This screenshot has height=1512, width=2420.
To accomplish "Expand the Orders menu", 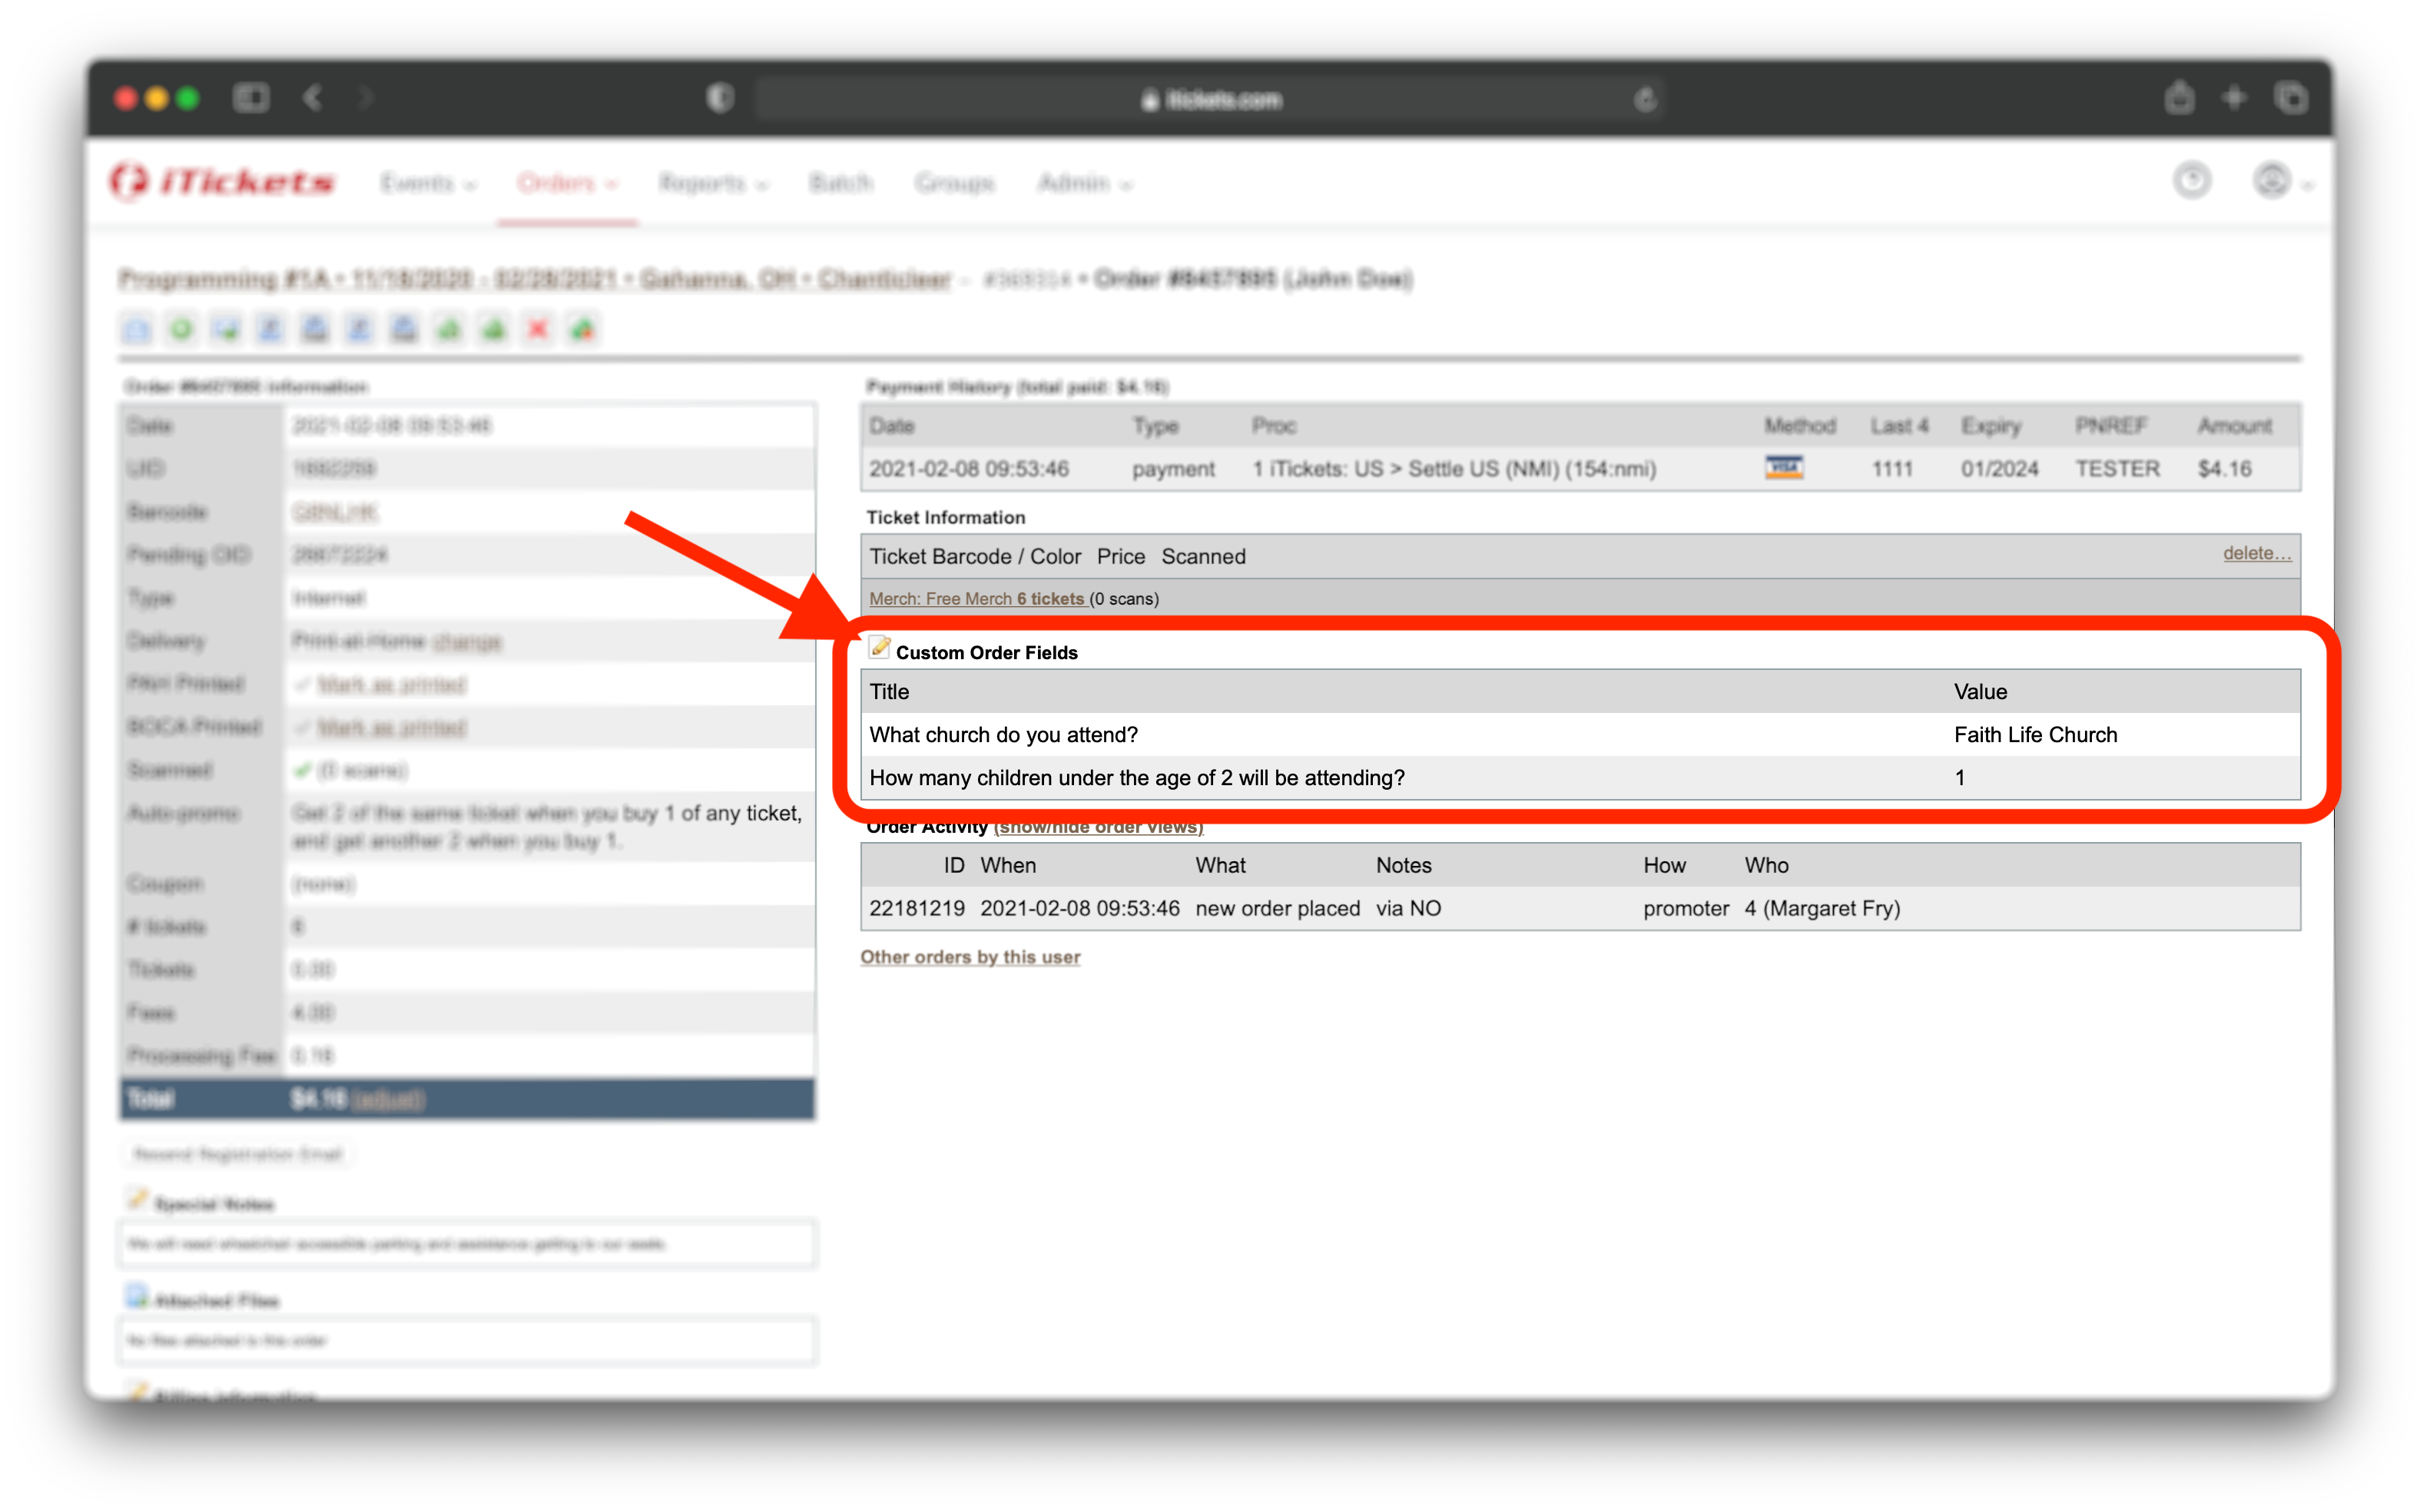I will (567, 183).
